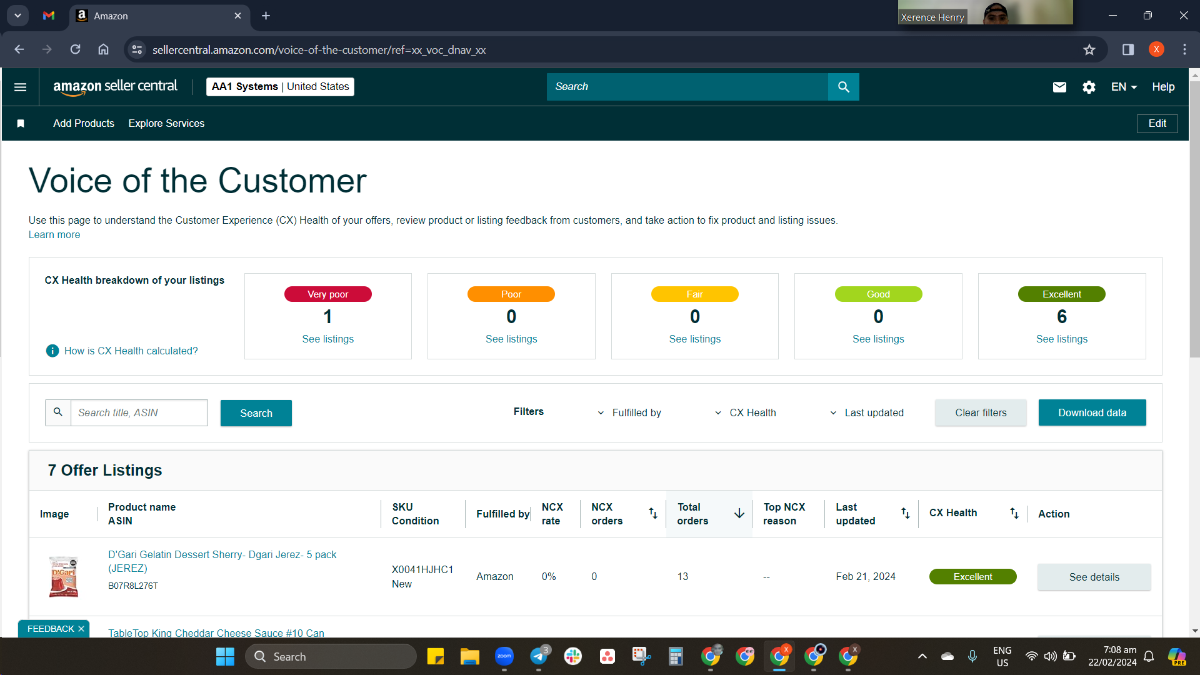See listings under Poor

tap(511, 339)
